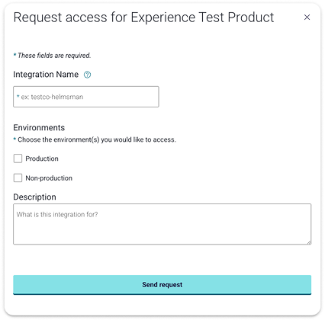Image resolution: width=325 pixels, height=320 pixels.
Task: Click the asterisk before 'These fields are required'
Action: [x=14, y=55]
